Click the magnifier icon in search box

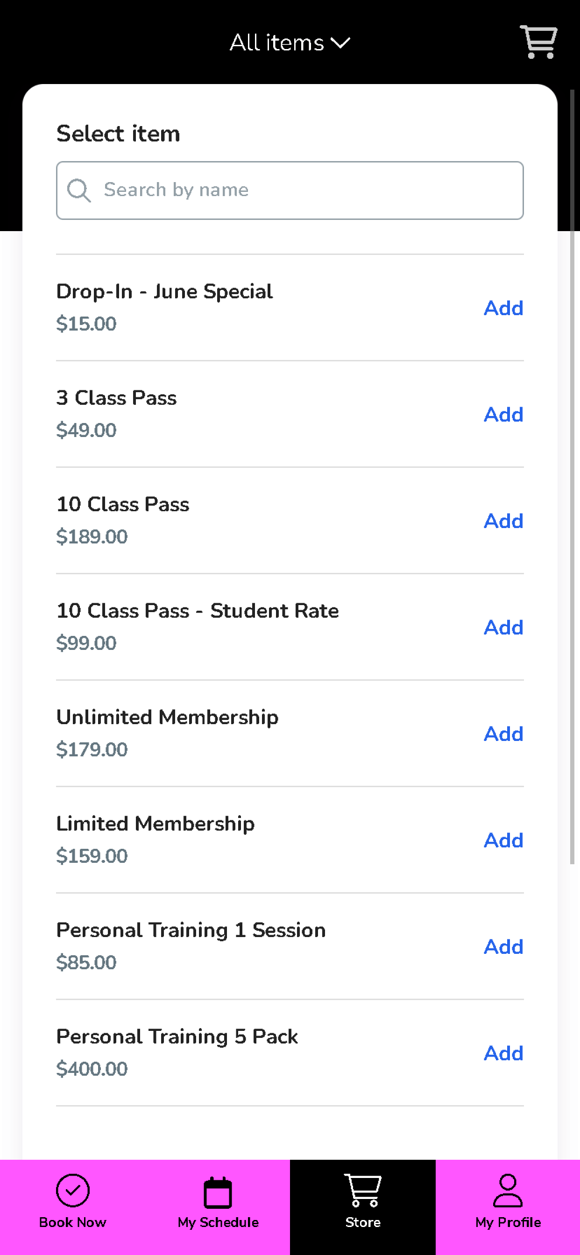79,190
